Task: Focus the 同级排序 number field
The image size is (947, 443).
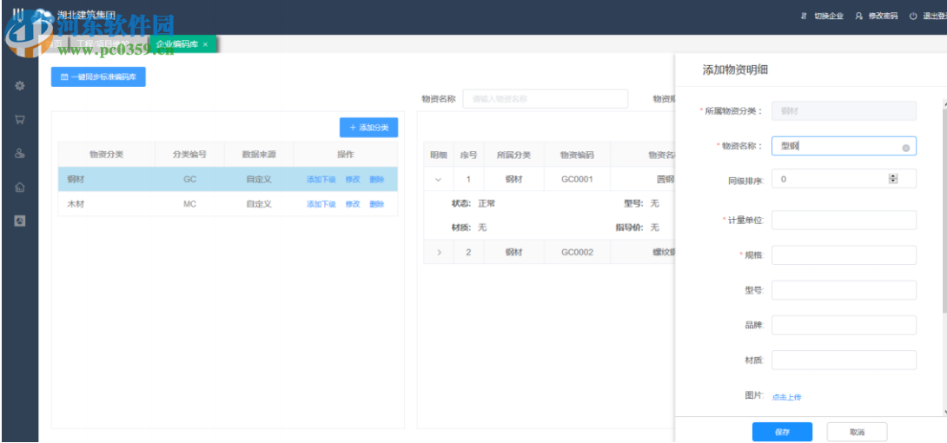Action: click(844, 179)
